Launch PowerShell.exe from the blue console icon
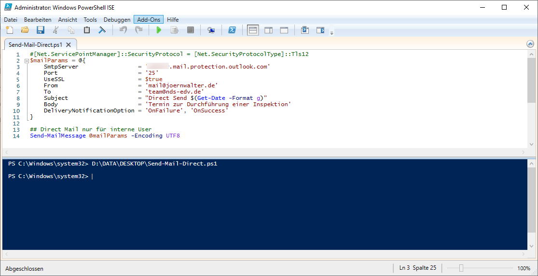Viewport: 538px width, 276px height. point(232,30)
